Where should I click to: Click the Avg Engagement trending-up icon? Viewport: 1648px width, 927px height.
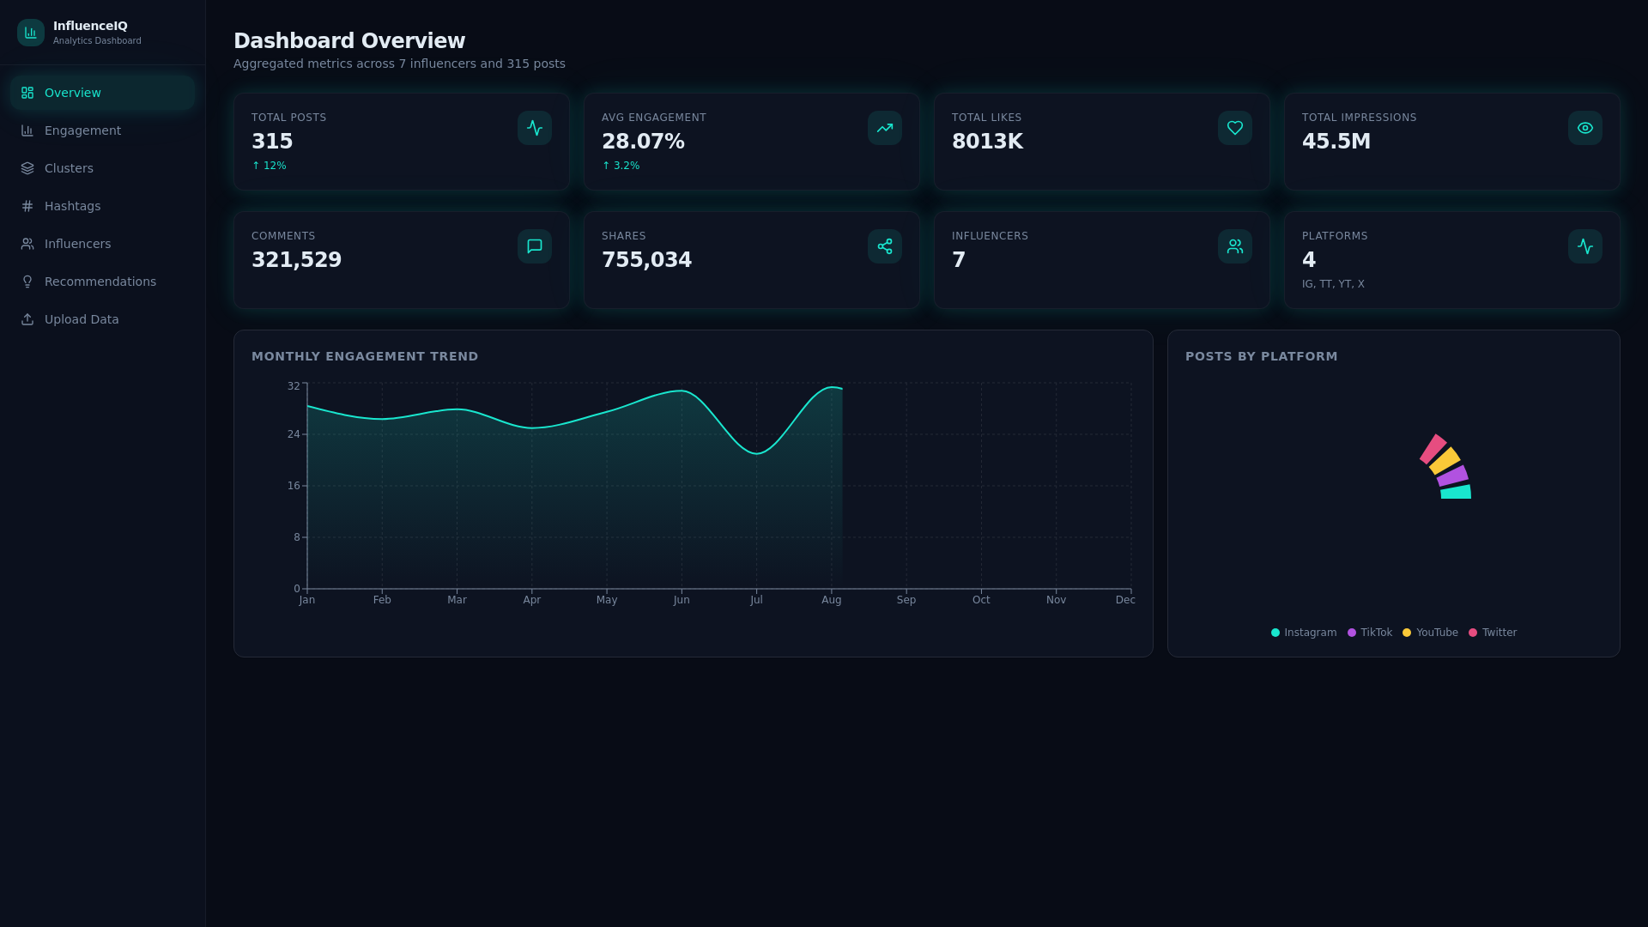885,128
